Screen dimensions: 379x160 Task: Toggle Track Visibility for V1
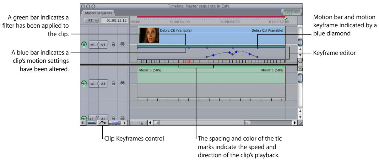click(x=84, y=45)
